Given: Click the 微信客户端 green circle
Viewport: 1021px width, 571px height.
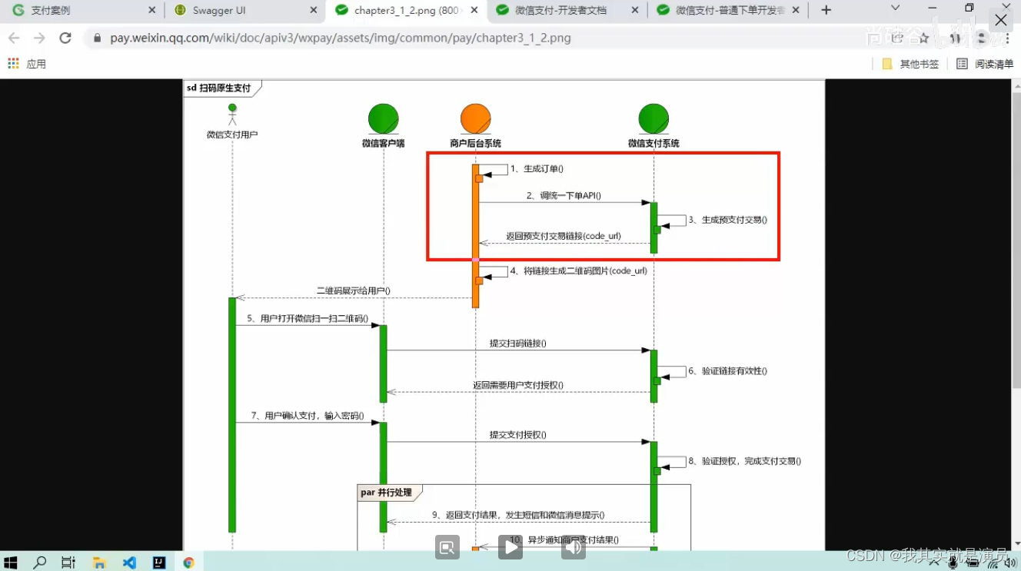Looking at the screenshot, I should click(383, 119).
